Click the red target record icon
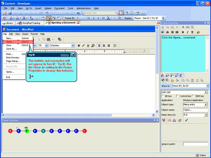The height and width of the screenshot is (158, 211). click(5, 18)
